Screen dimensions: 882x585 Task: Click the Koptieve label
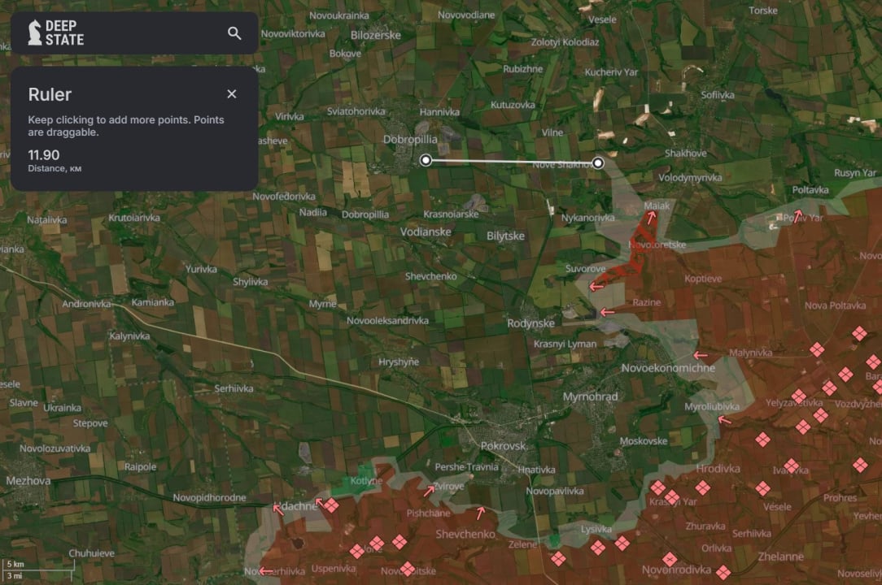point(702,279)
